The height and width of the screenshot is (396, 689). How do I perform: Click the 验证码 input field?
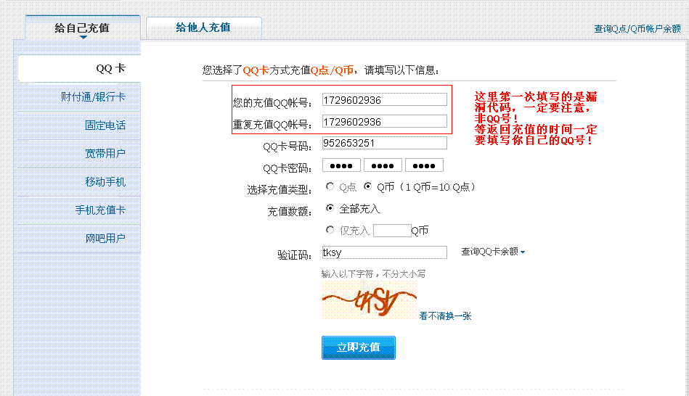tap(385, 252)
